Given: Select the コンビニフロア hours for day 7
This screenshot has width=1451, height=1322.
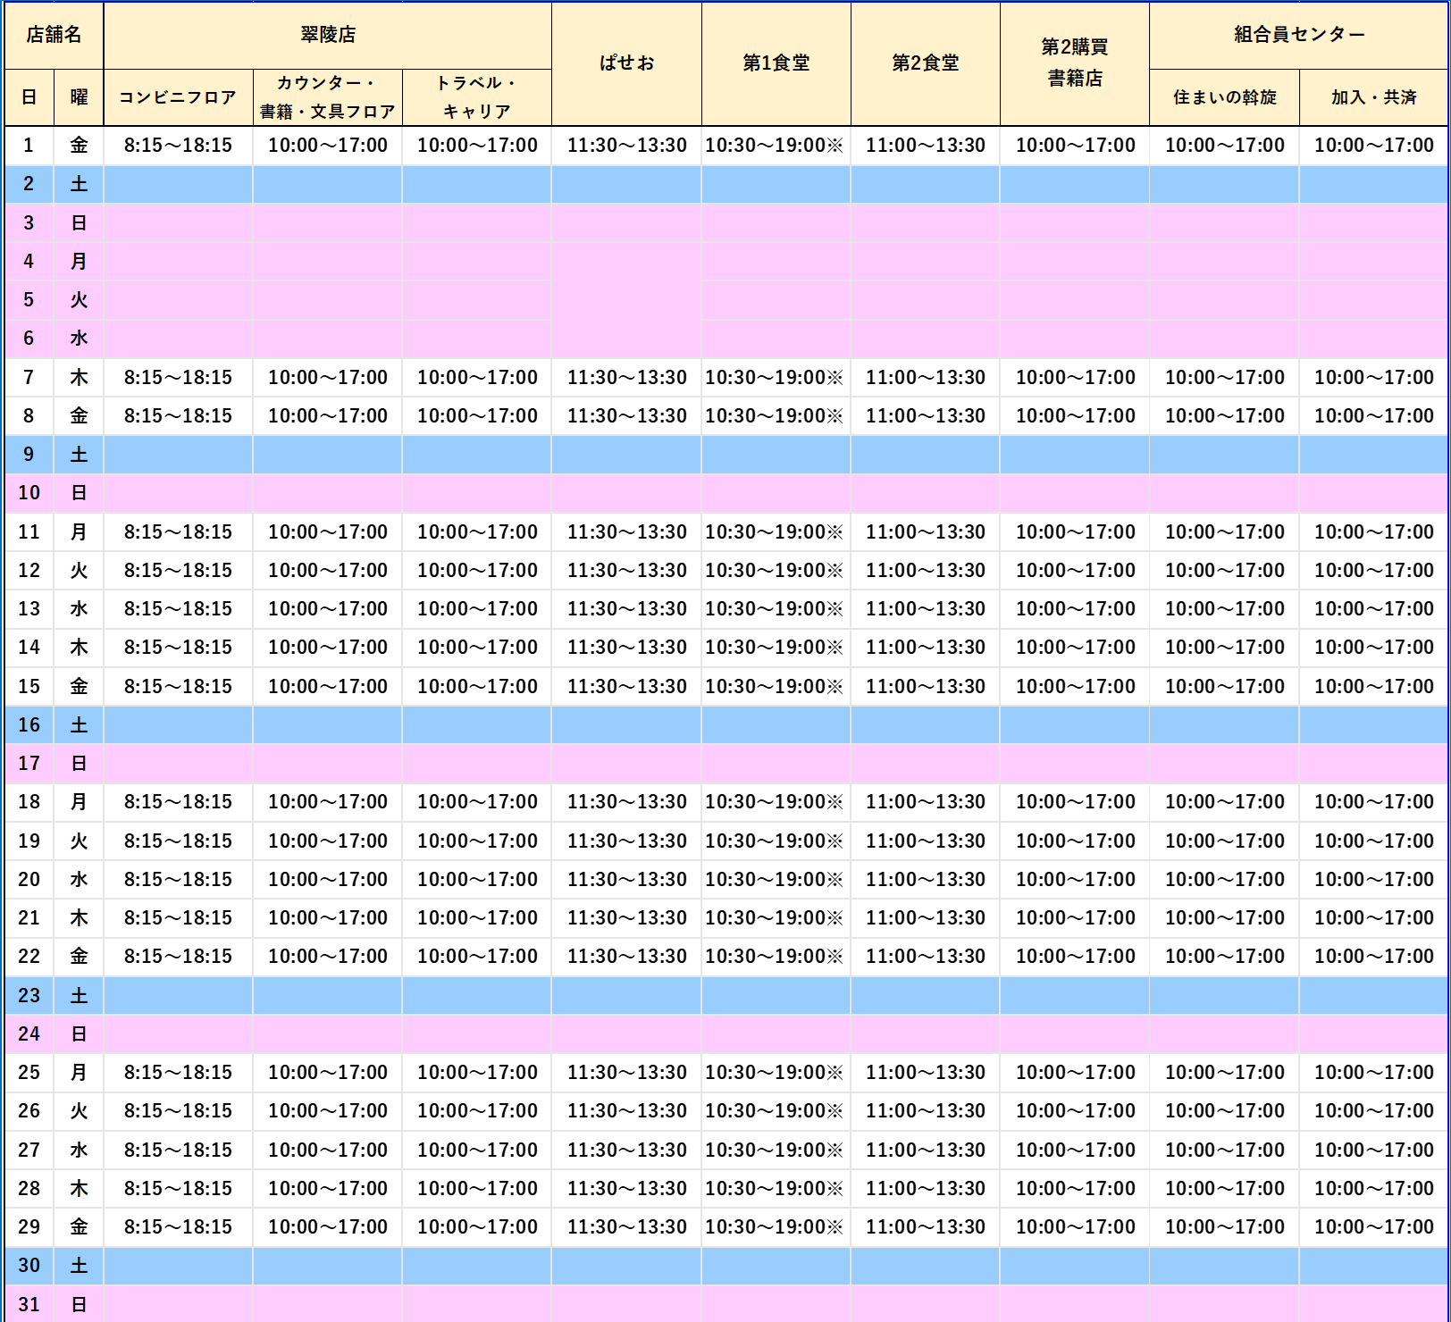Looking at the screenshot, I should (x=178, y=377).
